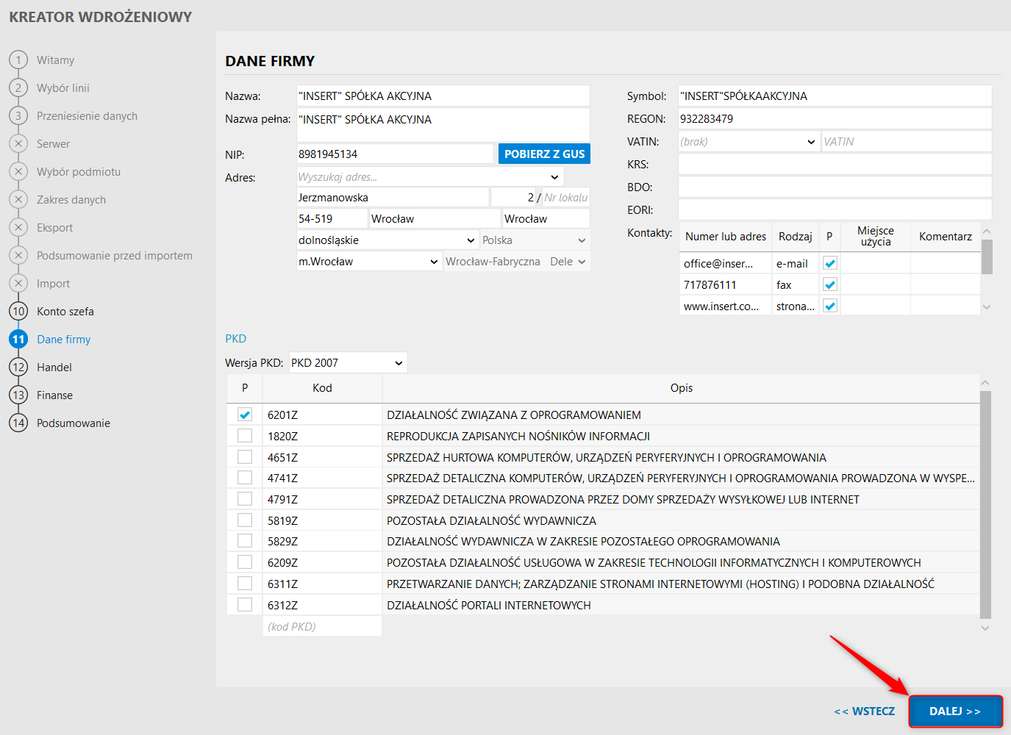Tick the checkbox for PKD code 6209Z
Screen dimensions: 1011x735
pos(245,562)
